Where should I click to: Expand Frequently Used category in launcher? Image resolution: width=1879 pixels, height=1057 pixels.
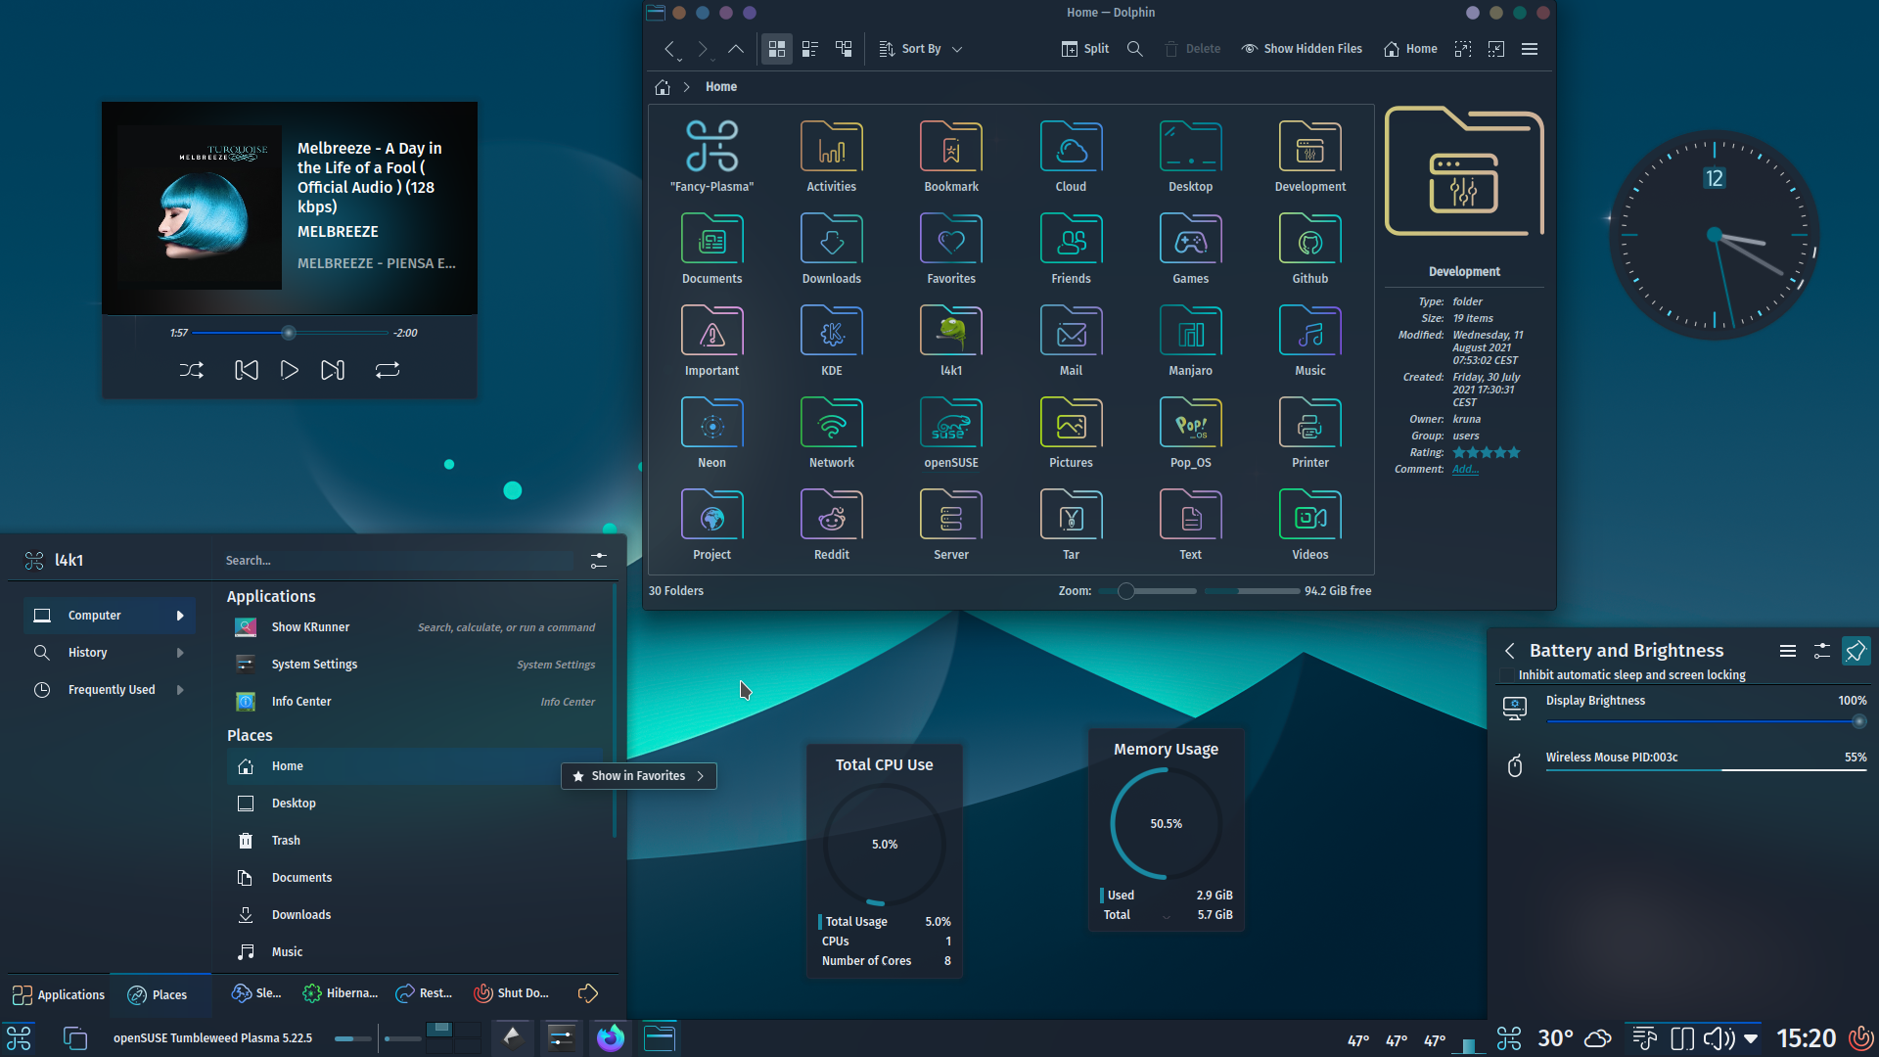[x=110, y=690]
